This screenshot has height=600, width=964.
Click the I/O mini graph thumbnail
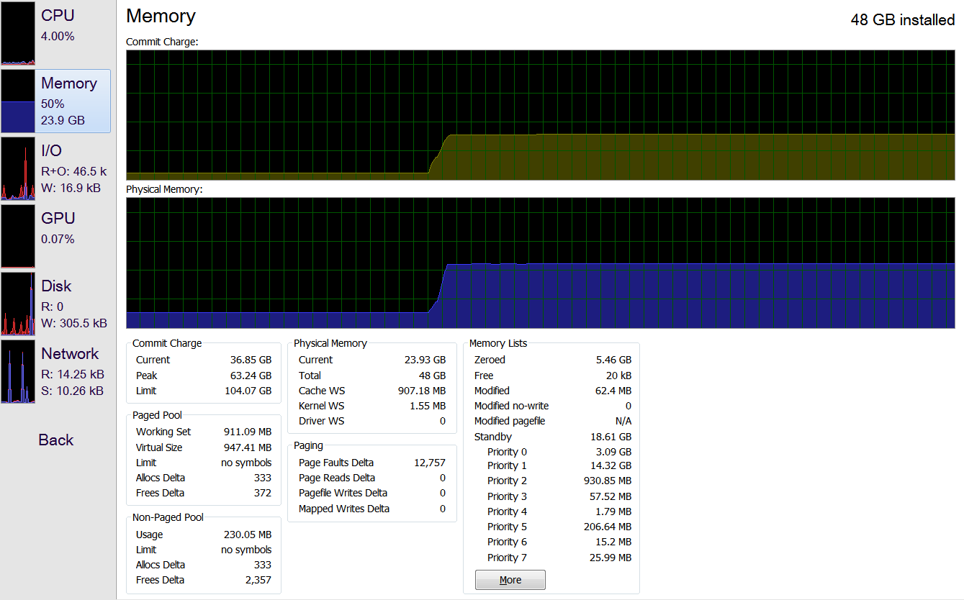pyautogui.click(x=18, y=168)
